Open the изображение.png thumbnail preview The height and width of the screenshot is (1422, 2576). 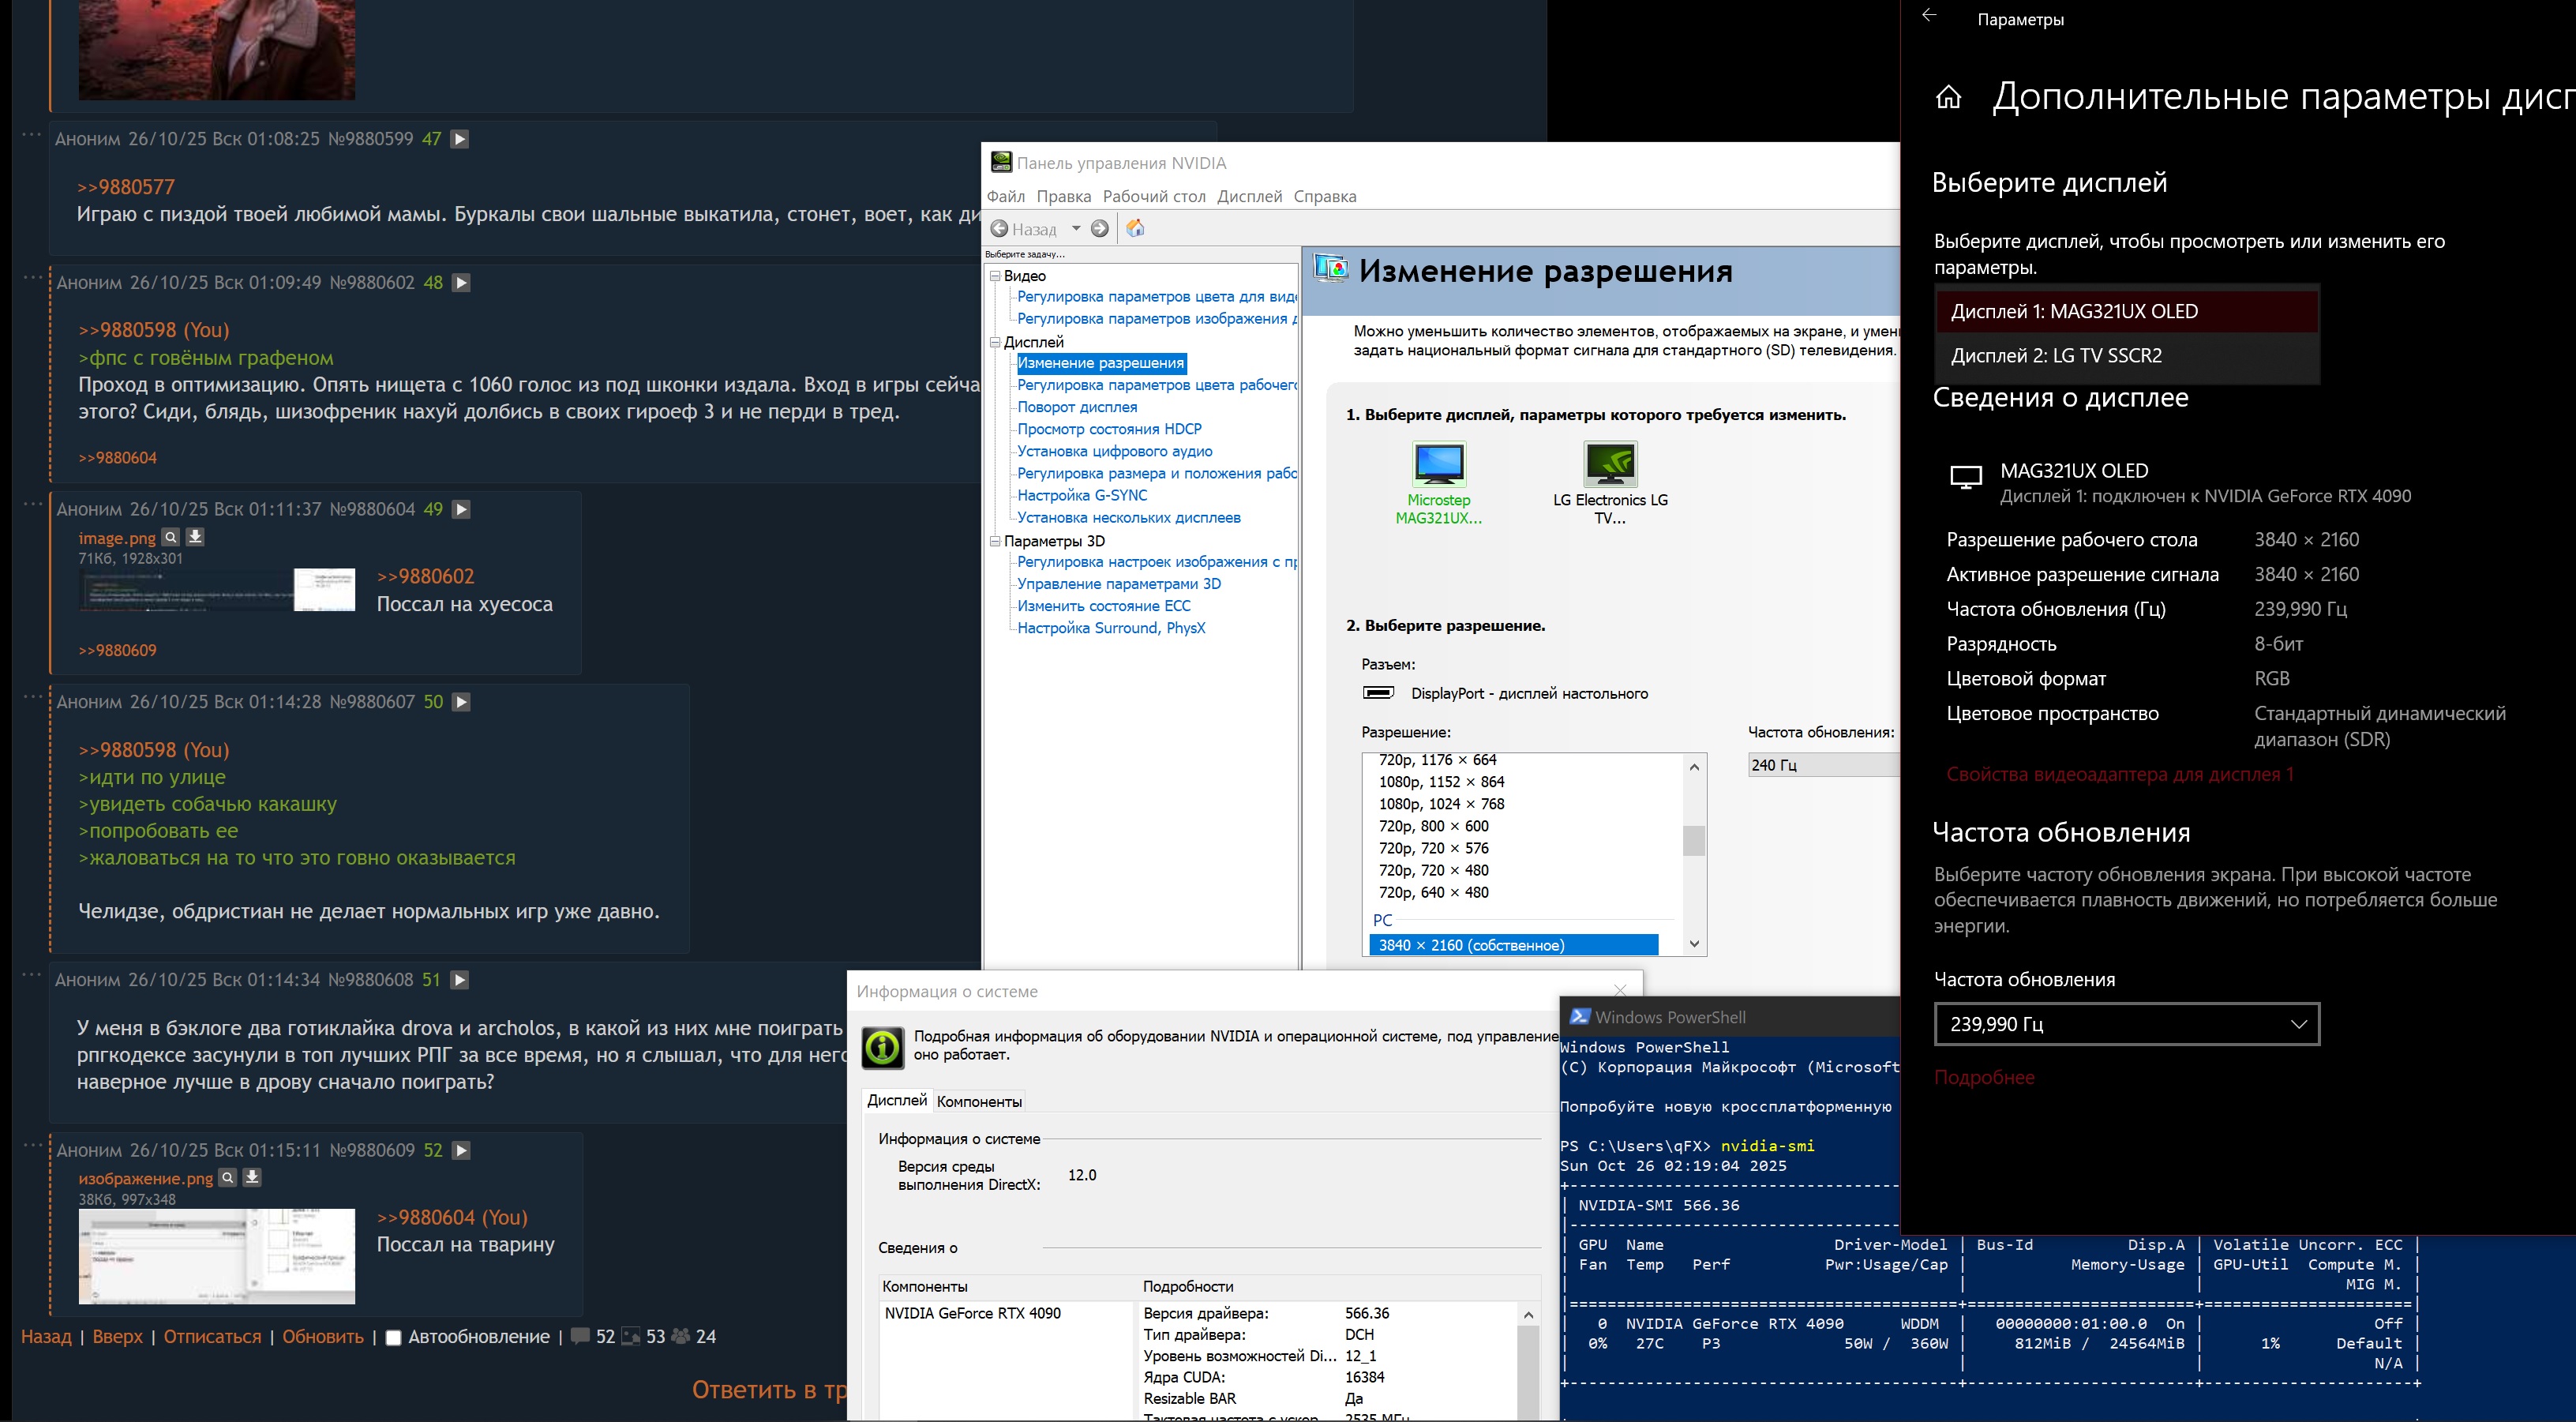pos(216,1256)
